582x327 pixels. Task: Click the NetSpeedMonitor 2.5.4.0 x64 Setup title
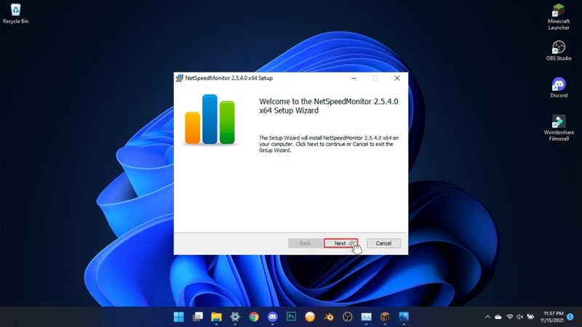coord(229,78)
